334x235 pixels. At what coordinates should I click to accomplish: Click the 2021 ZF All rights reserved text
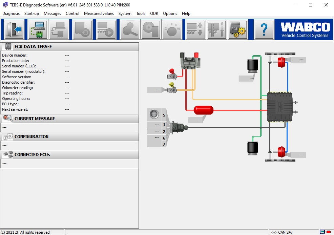[25, 232]
